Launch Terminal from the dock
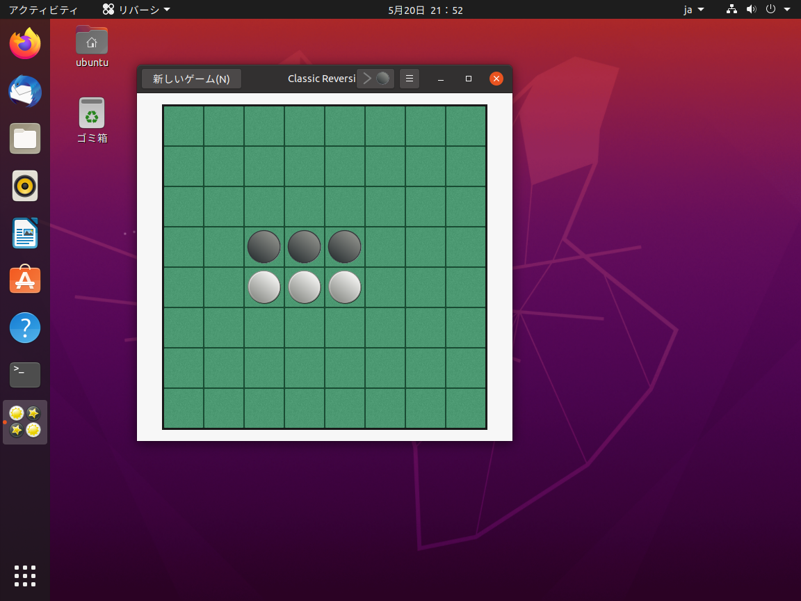The width and height of the screenshot is (801, 601). click(x=25, y=375)
